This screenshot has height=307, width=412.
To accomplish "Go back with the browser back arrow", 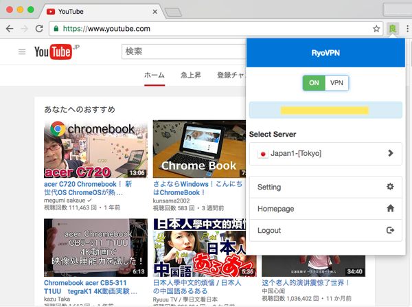I will coord(10,28).
